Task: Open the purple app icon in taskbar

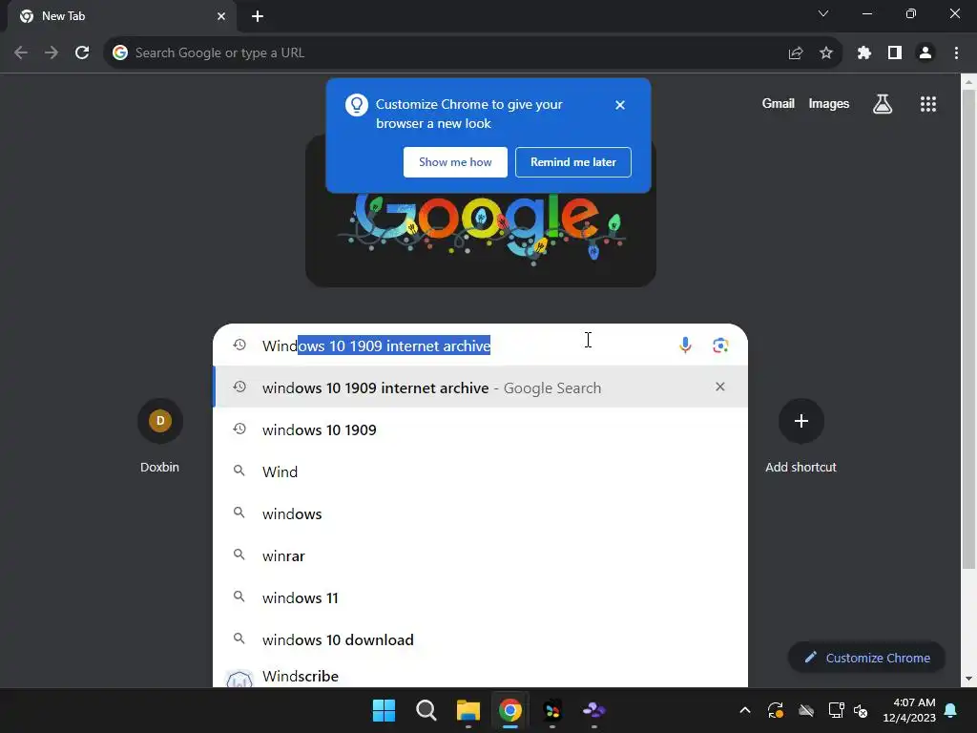Action: [x=593, y=710]
